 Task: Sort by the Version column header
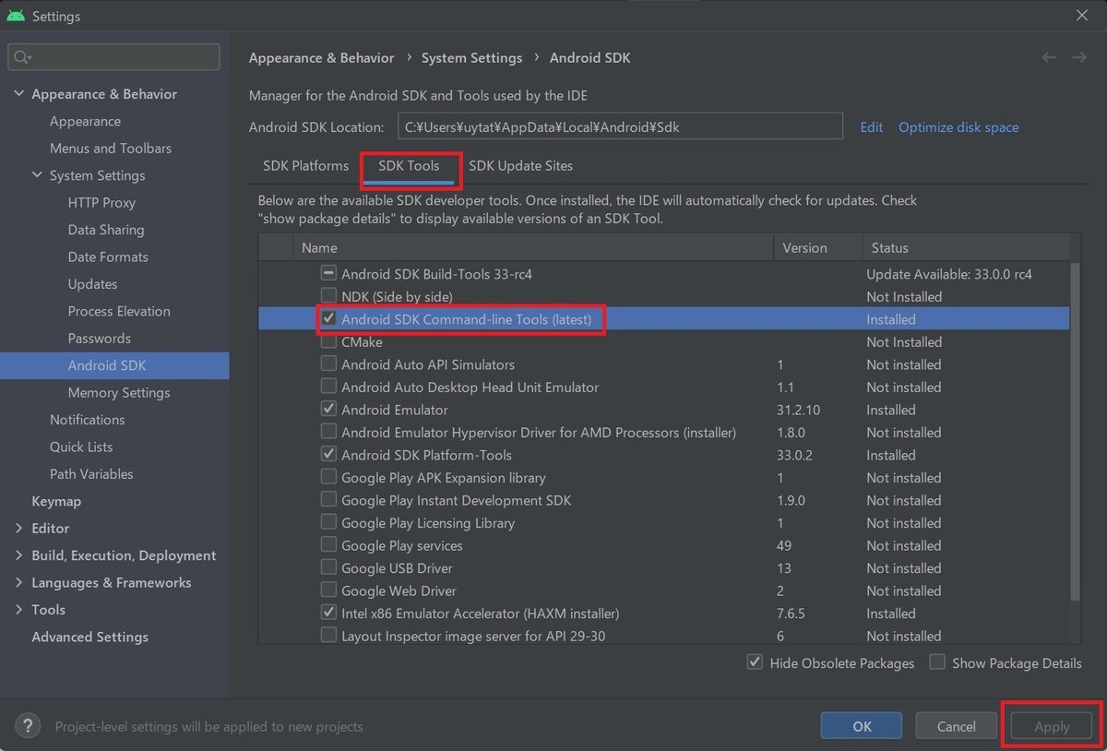(817, 247)
